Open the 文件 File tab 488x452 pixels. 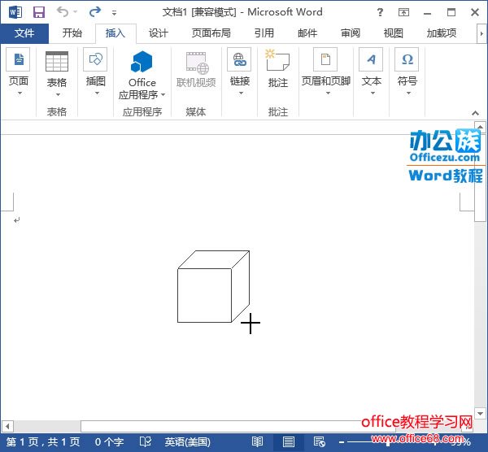[24, 33]
